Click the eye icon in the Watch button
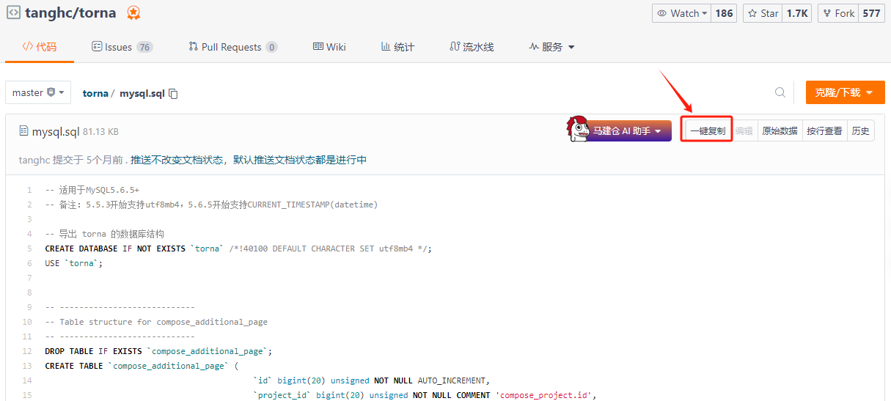Image resolution: width=891 pixels, height=401 pixels. 661,13
